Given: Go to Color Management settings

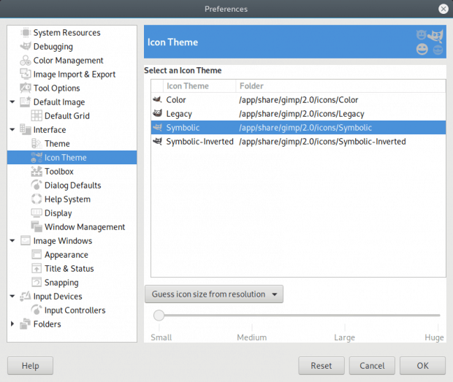Looking at the screenshot, I should 68,61.
